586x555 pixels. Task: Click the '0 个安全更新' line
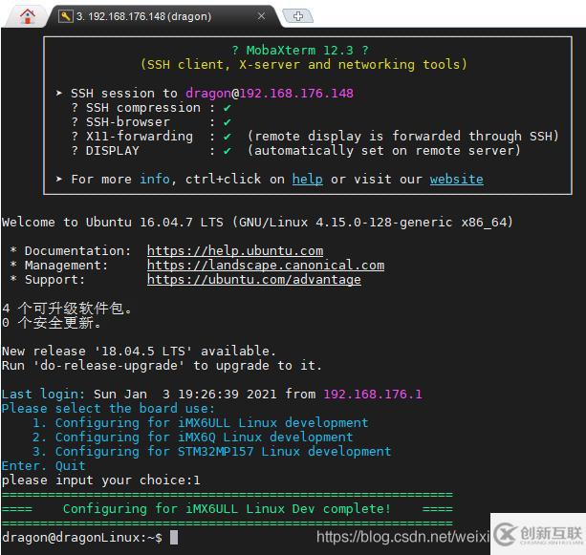point(52,323)
